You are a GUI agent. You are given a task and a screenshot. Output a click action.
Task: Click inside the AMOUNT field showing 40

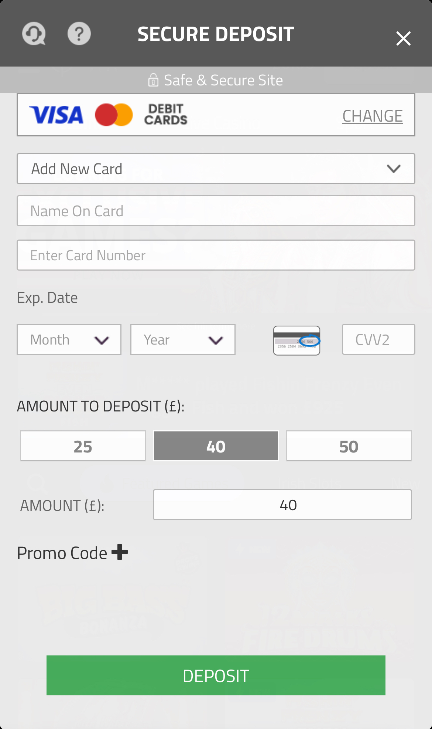[282, 505]
